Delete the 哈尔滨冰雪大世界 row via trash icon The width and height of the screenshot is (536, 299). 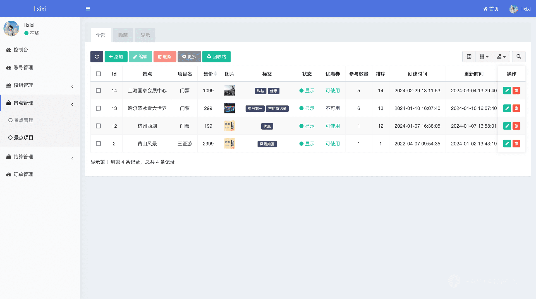click(x=516, y=108)
